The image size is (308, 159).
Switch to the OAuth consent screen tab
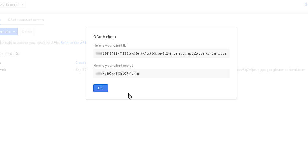(26, 20)
